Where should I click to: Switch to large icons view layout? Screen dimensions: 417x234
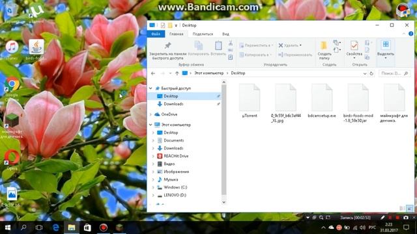[x=410, y=209]
